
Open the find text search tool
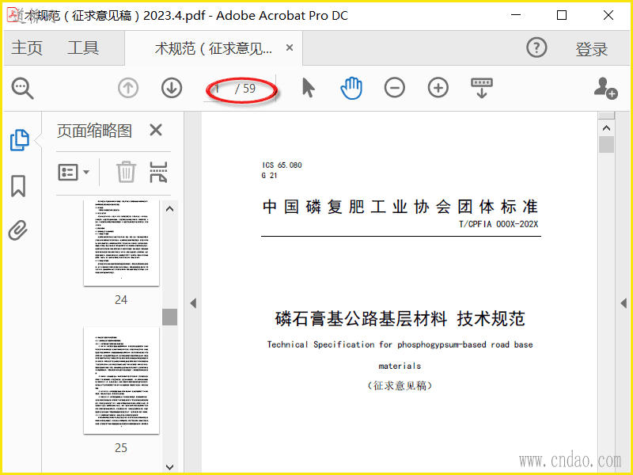point(22,88)
